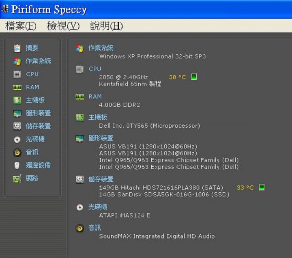This screenshot has width=292, height=258.
Task: Open the 檢視(V) view menu
Action: coord(63,26)
